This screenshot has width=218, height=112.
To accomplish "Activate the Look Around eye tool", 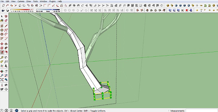I will [x=6, y=85].
